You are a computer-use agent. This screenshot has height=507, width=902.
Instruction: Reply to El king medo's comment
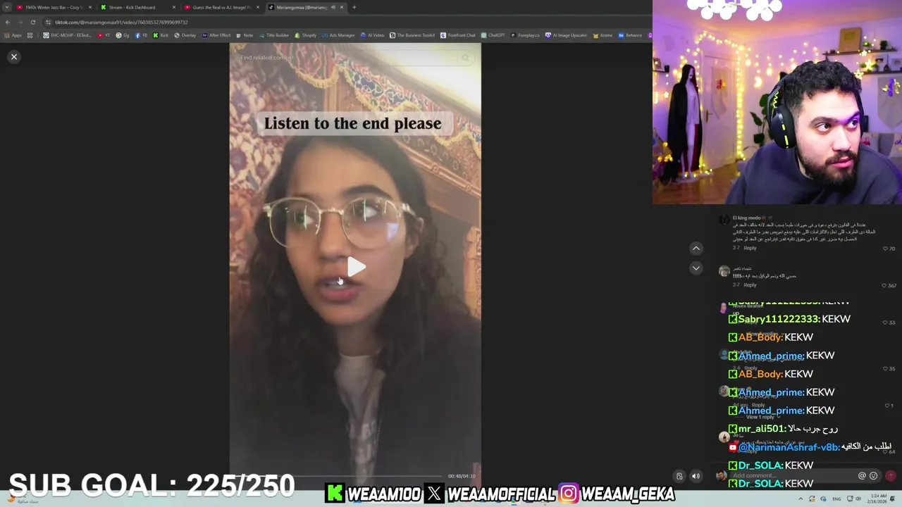click(x=750, y=248)
